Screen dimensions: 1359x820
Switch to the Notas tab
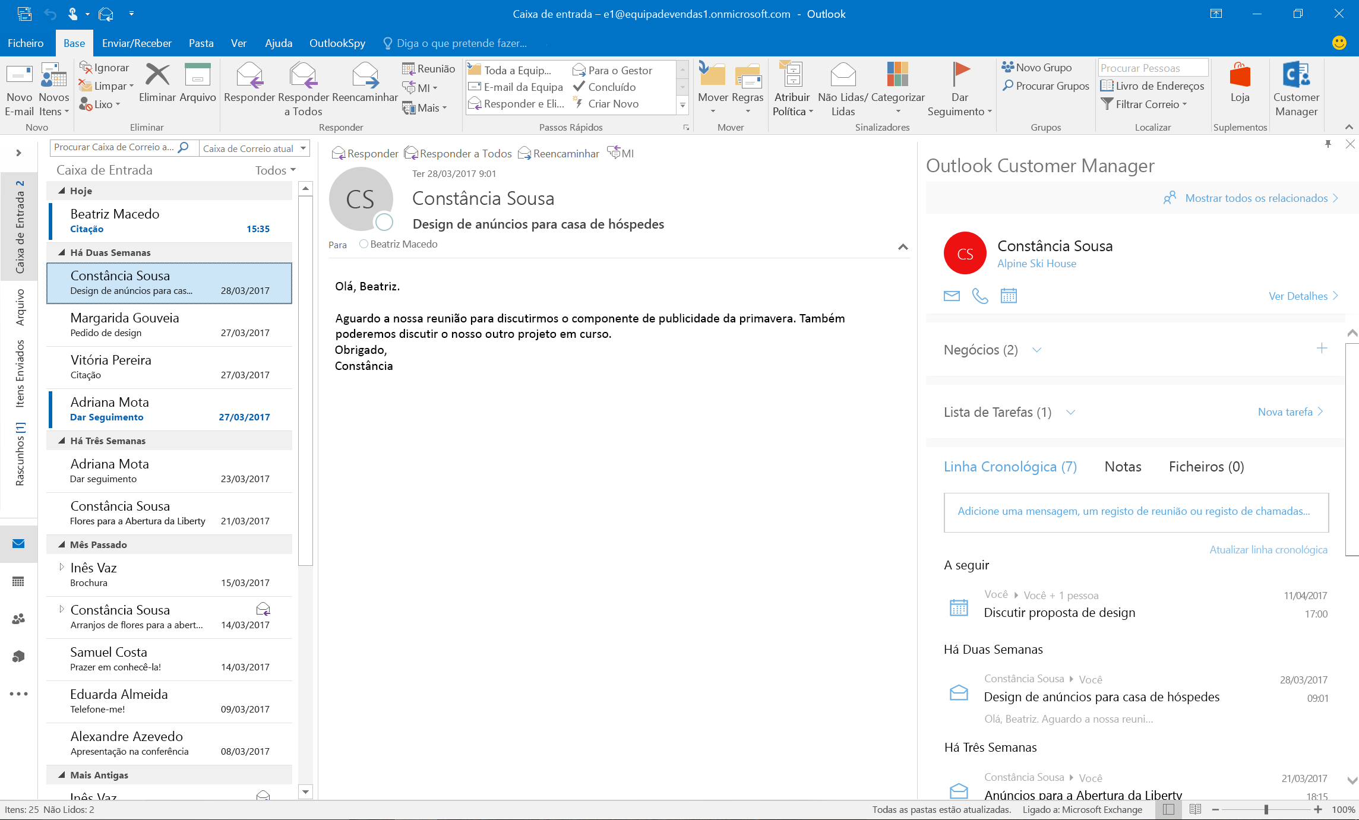[1123, 467]
